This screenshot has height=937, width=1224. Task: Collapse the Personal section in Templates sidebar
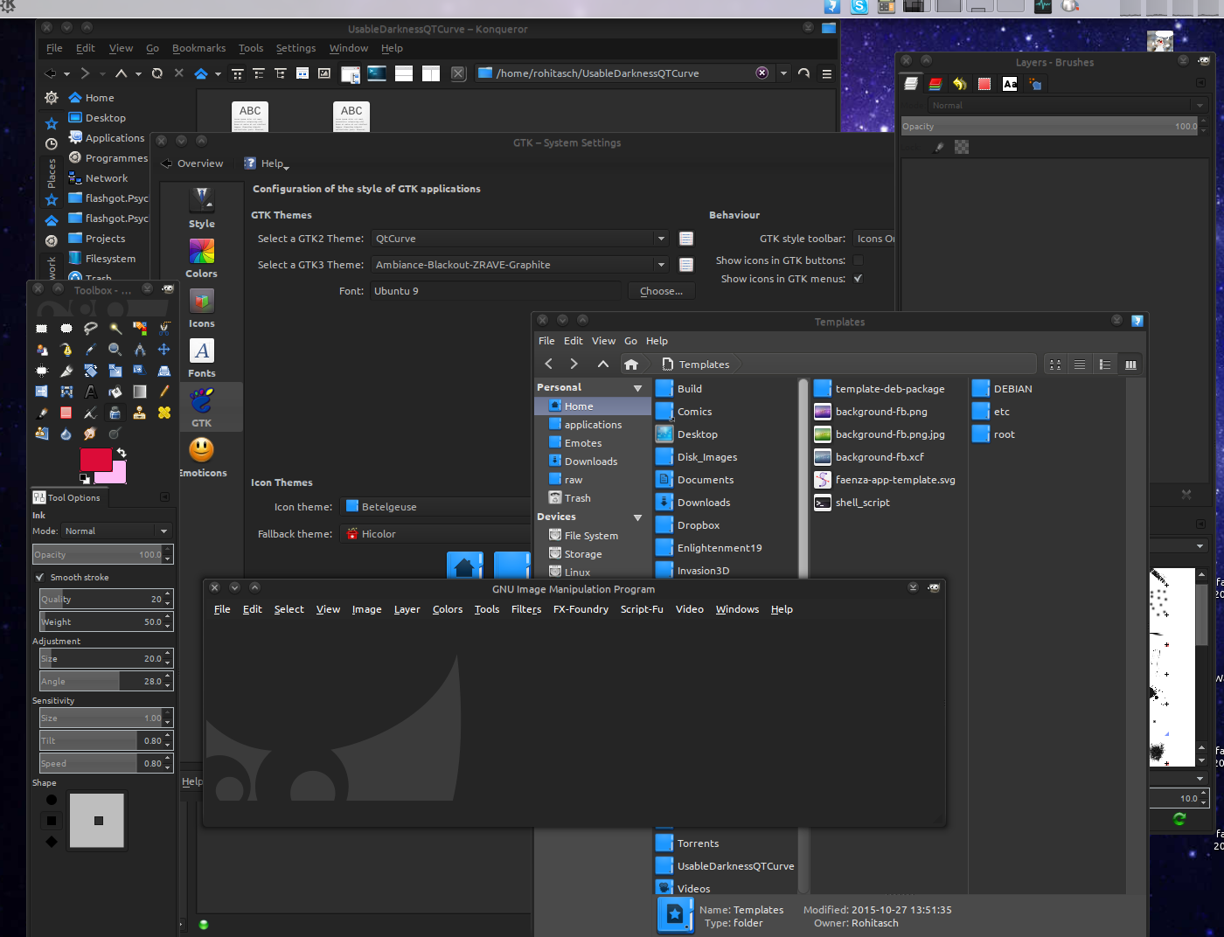point(637,388)
